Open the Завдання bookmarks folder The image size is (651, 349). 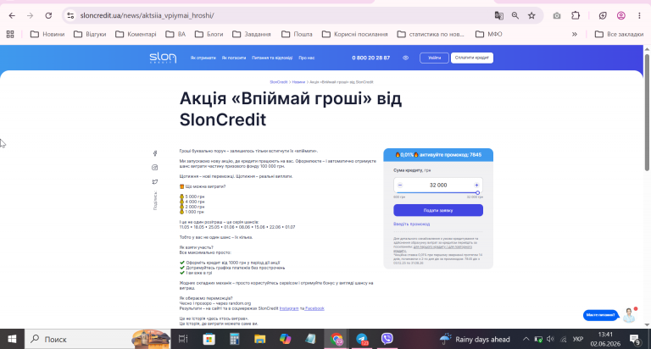coord(252,34)
